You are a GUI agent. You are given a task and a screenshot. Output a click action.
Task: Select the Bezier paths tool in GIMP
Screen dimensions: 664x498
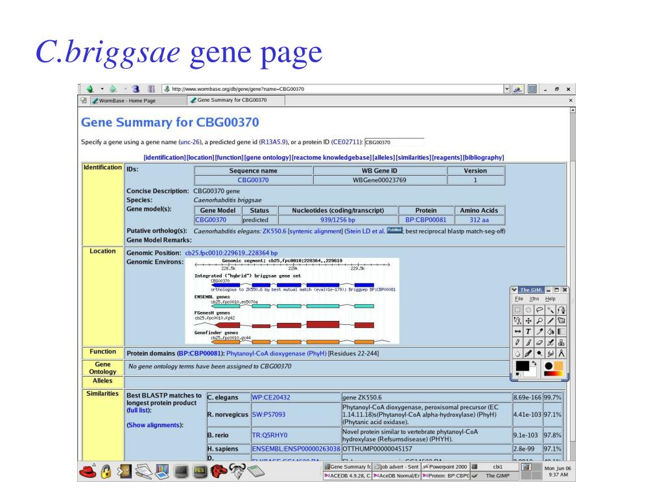coord(562,309)
